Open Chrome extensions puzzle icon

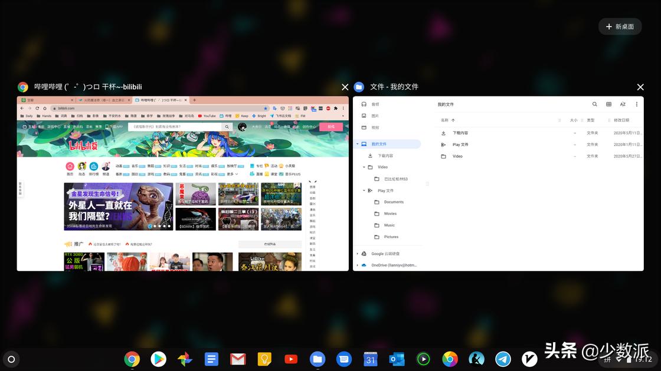click(336, 108)
